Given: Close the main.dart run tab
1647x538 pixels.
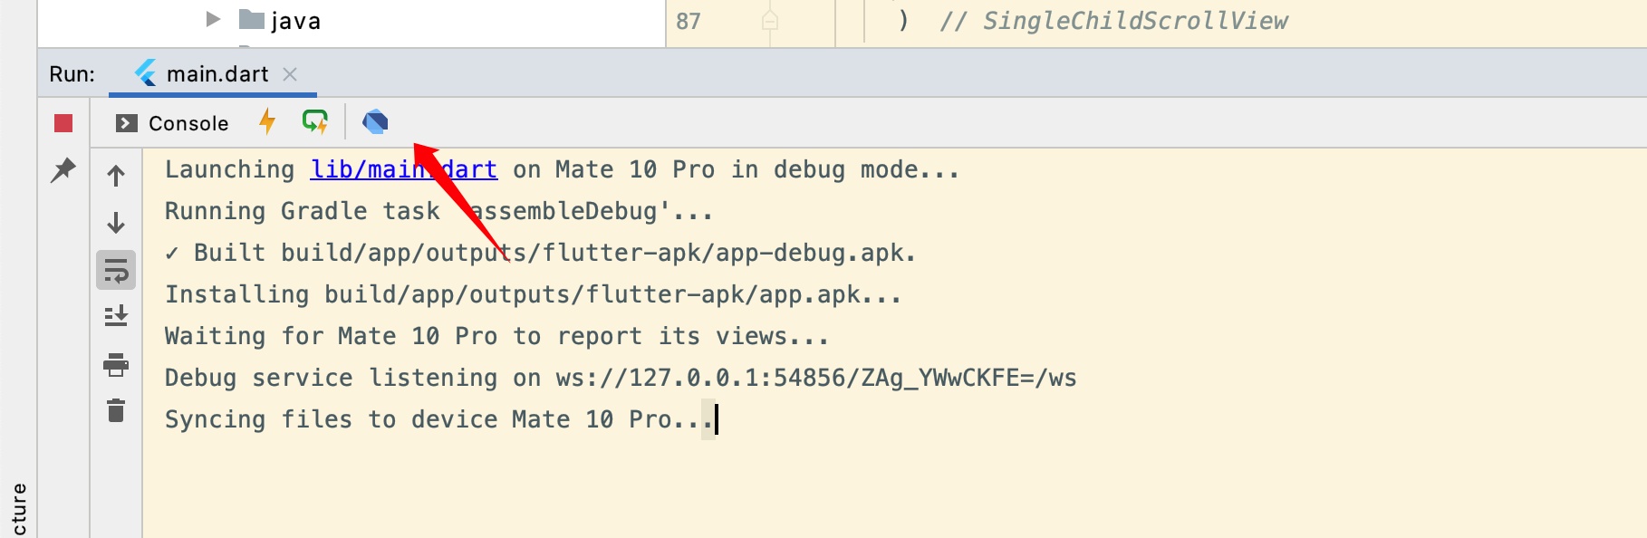Looking at the screenshot, I should click(290, 74).
